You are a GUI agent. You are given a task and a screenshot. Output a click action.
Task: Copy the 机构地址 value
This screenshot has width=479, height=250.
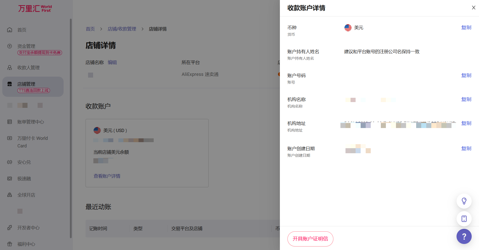click(466, 123)
